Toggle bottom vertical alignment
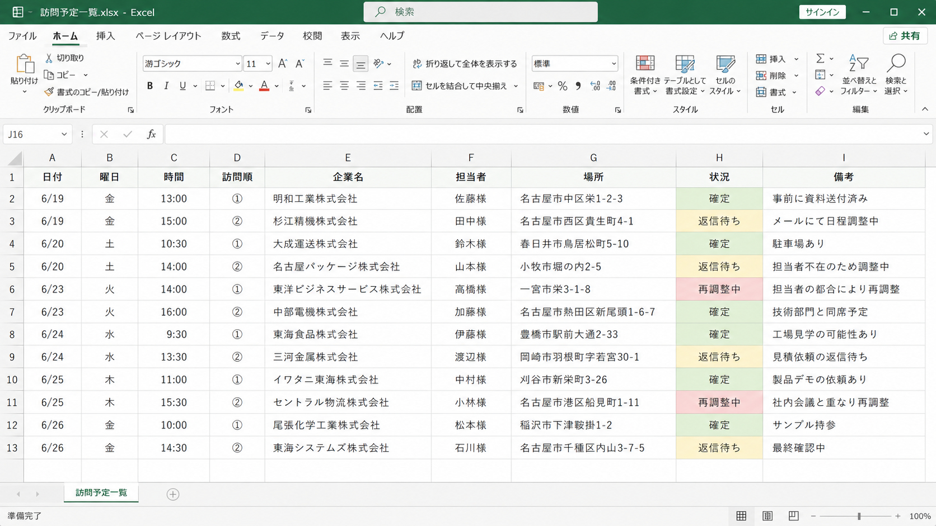The width and height of the screenshot is (936, 526). pyautogui.click(x=361, y=64)
